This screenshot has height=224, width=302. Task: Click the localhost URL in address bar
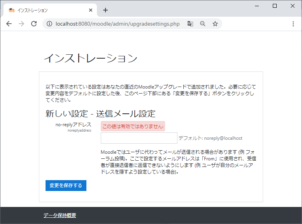click(x=118, y=24)
